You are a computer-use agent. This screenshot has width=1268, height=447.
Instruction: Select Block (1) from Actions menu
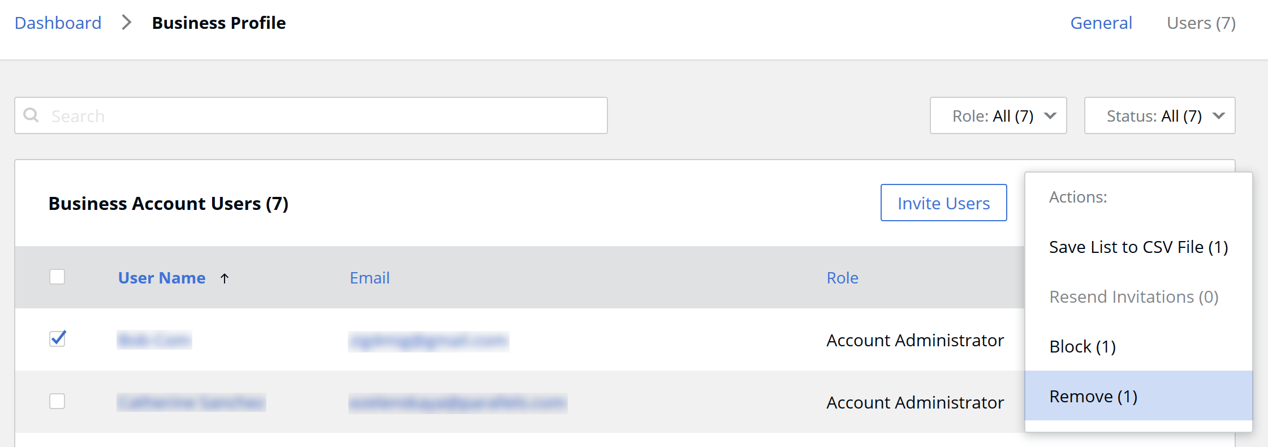(1082, 346)
